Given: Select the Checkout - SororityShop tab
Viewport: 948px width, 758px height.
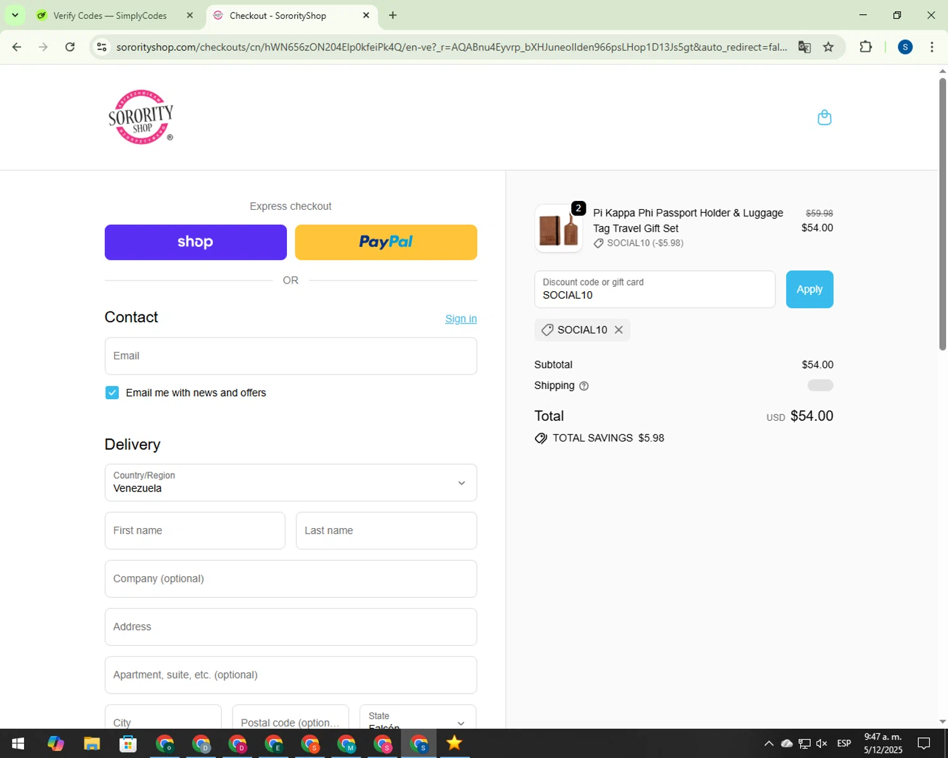Looking at the screenshot, I should [278, 15].
